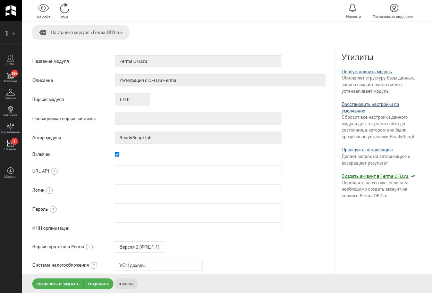Show help tooltip for URL API
Image resolution: width=432 pixels, height=293 pixels.
(x=54, y=171)
